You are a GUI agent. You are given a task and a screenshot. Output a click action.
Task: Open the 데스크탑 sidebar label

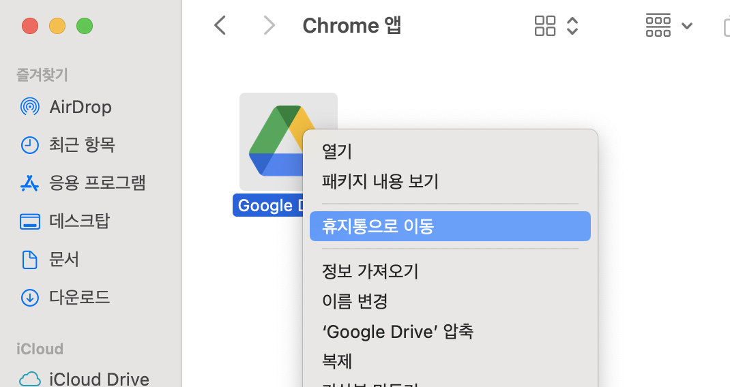80,221
